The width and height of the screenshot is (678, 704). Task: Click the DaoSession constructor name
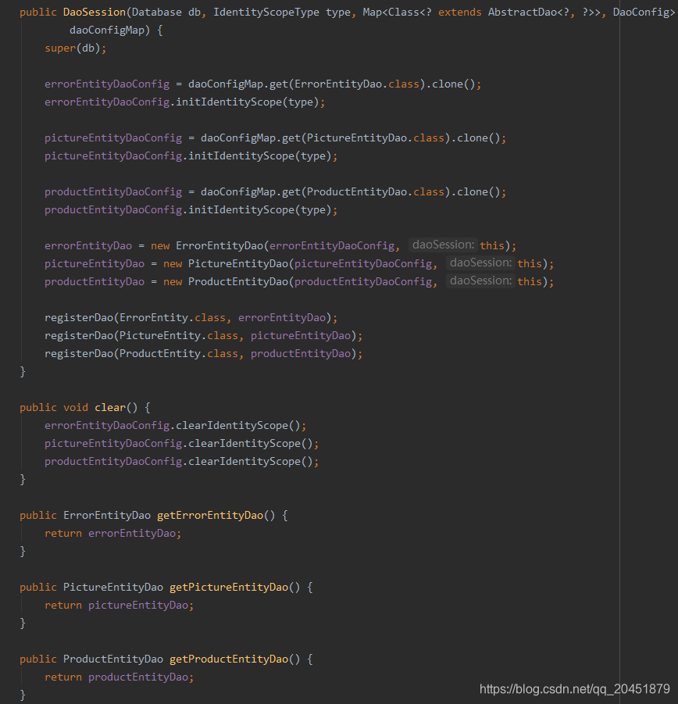coord(95,13)
